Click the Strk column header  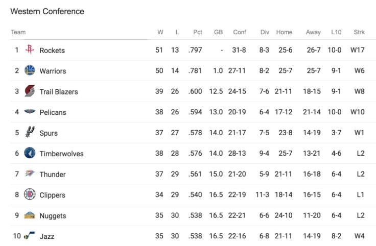pyautogui.click(x=359, y=32)
